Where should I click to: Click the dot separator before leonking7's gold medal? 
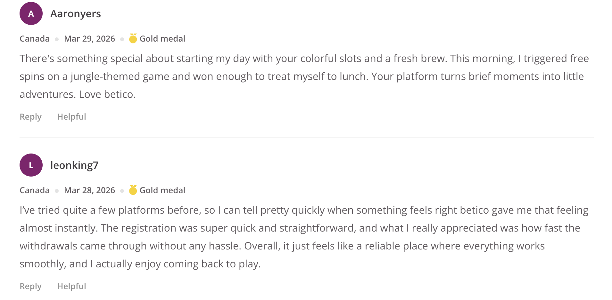(122, 191)
